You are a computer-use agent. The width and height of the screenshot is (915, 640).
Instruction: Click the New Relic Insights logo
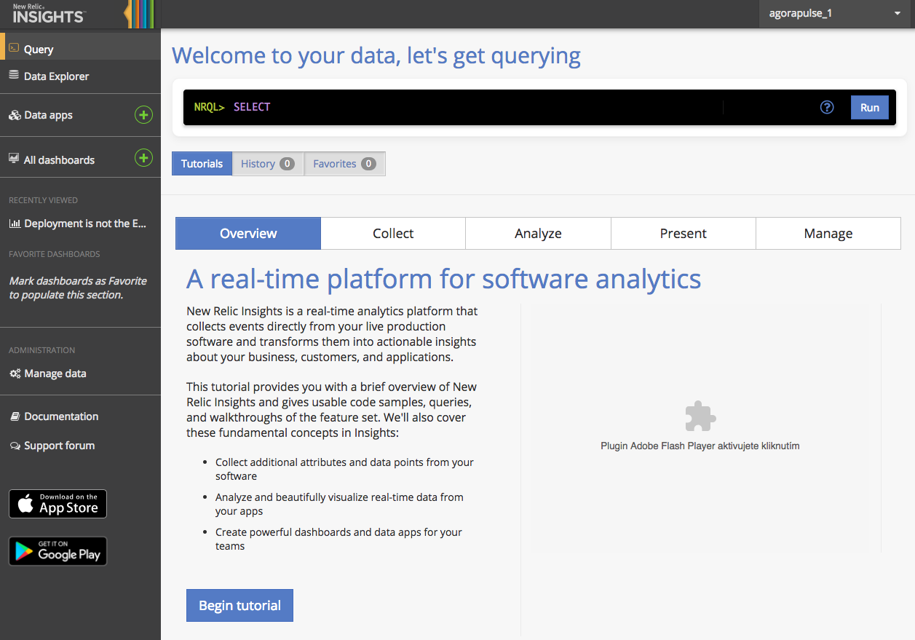pos(49,13)
